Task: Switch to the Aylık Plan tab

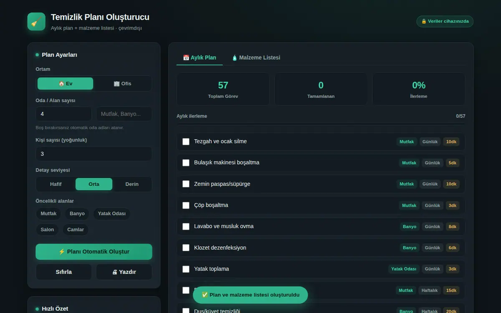Action: click(200, 58)
